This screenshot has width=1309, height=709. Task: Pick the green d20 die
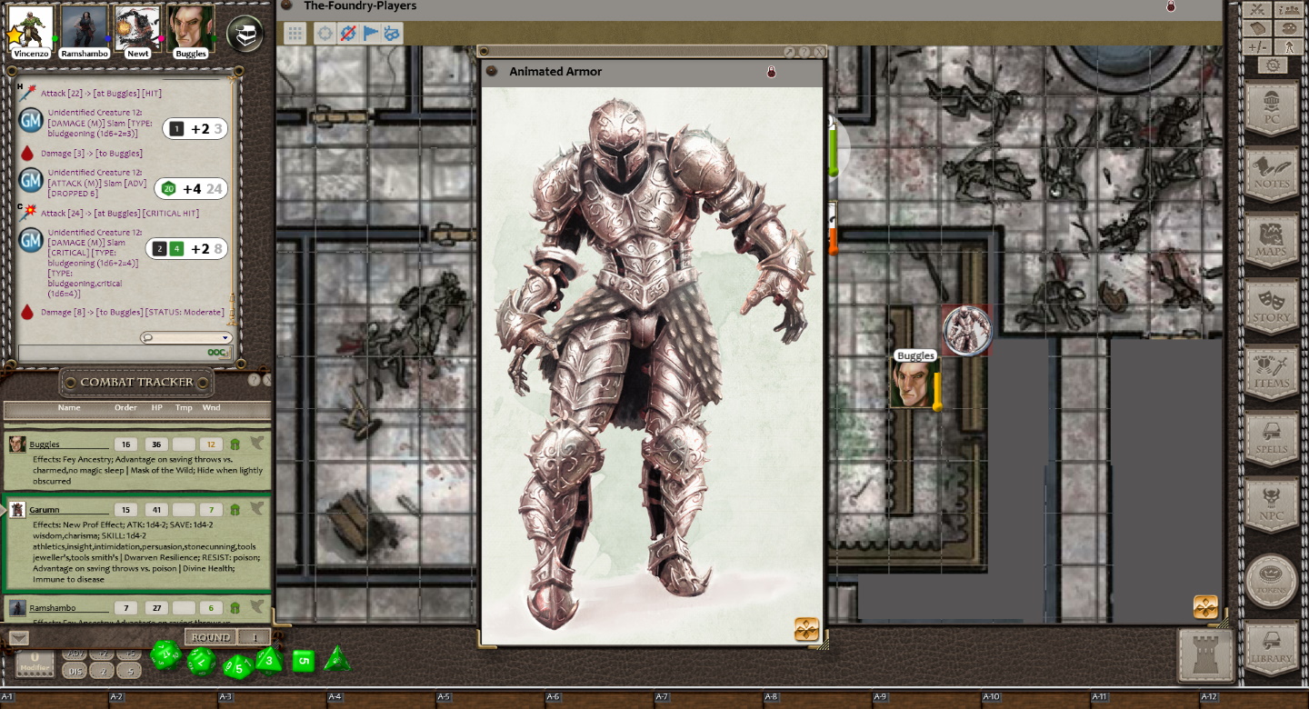point(165,654)
